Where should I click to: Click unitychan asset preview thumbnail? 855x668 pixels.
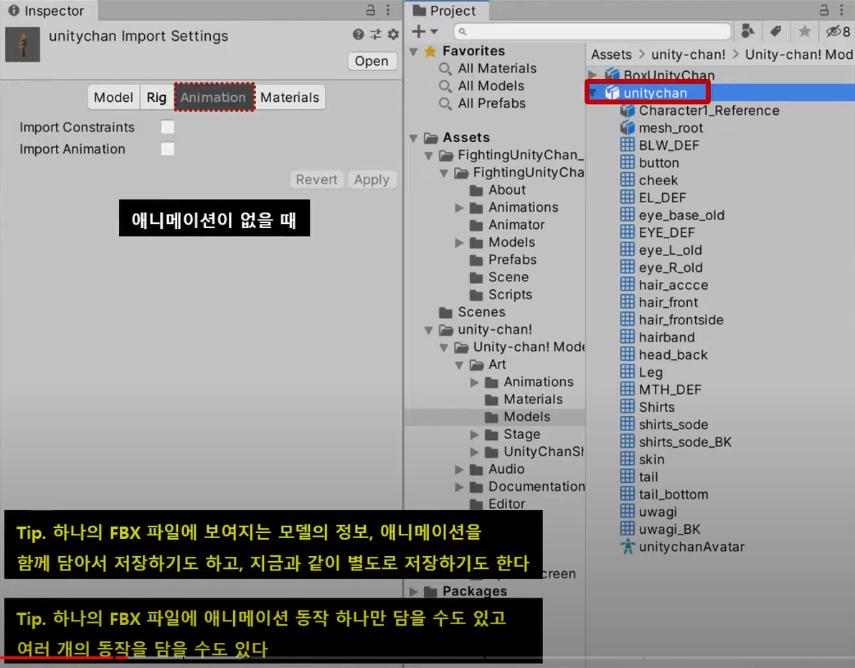22,44
